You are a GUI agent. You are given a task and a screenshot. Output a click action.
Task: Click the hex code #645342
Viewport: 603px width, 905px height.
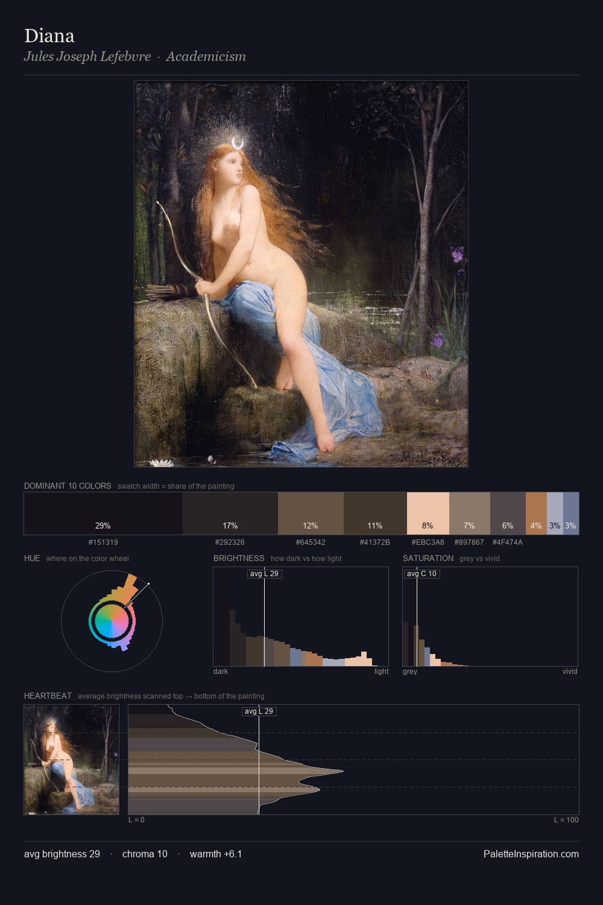(x=311, y=542)
